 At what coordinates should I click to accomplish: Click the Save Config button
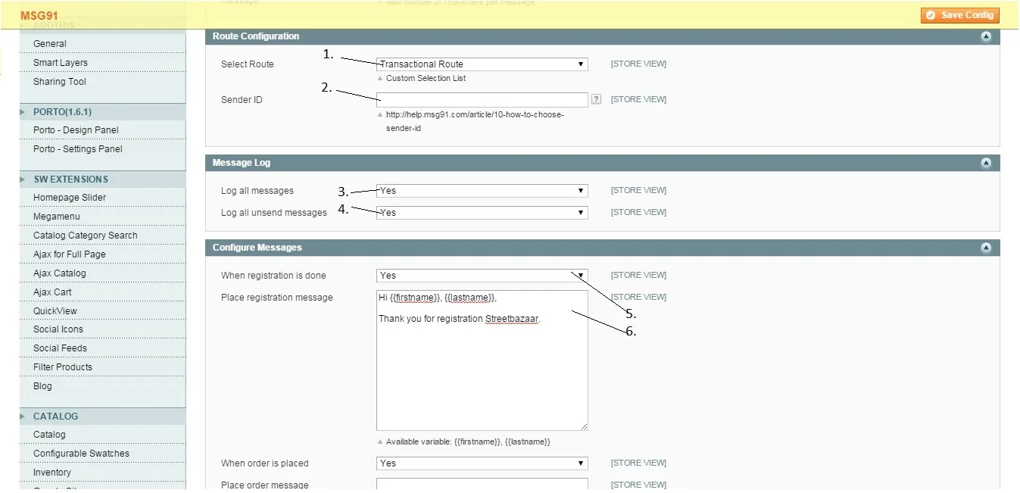click(x=960, y=15)
